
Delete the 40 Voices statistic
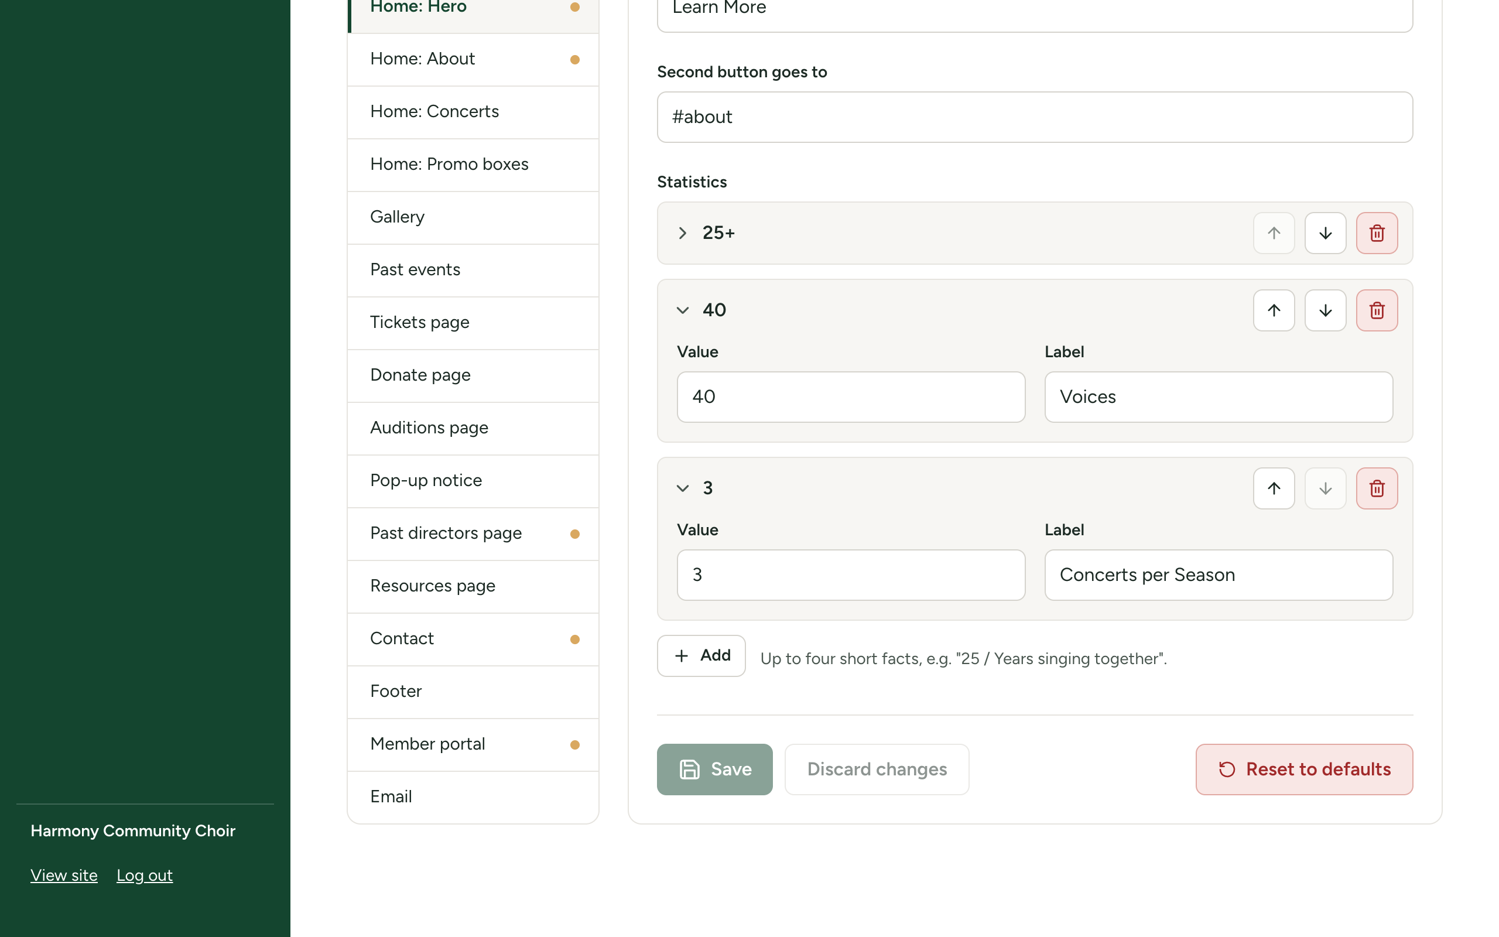point(1377,310)
